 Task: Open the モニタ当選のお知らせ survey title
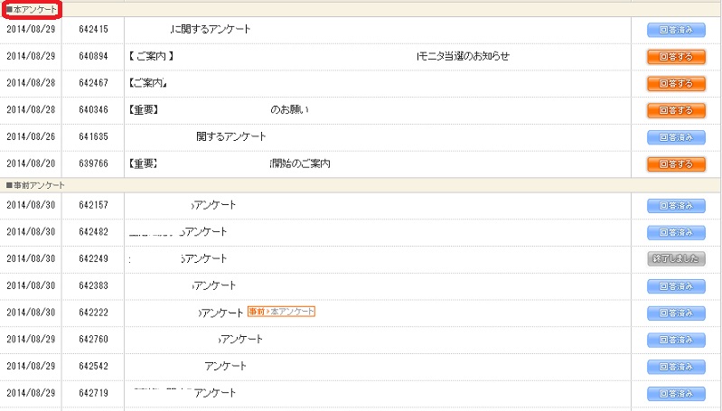(x=464, y=56)
